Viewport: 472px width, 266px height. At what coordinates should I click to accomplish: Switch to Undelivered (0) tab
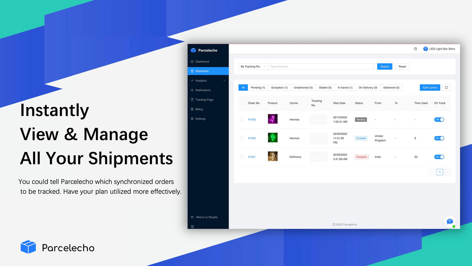(303, 88)
